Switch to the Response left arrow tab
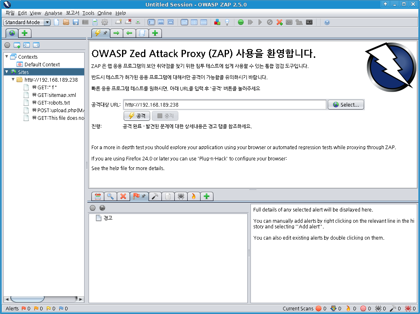 pyautogui.click(x=129, y=33)
